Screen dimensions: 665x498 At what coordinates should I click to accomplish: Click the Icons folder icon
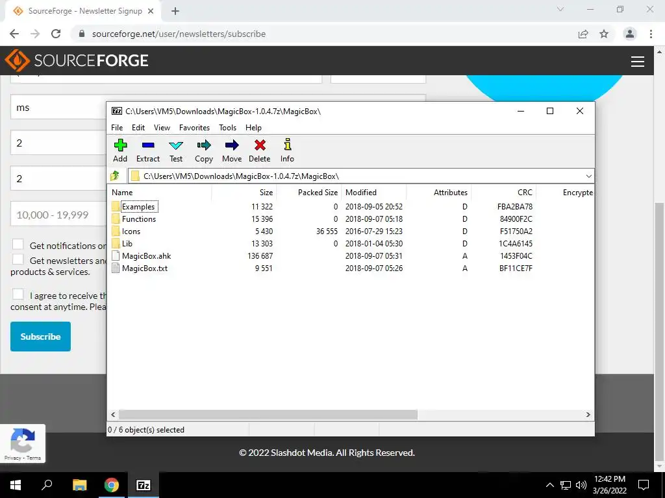tap(116, 231)
